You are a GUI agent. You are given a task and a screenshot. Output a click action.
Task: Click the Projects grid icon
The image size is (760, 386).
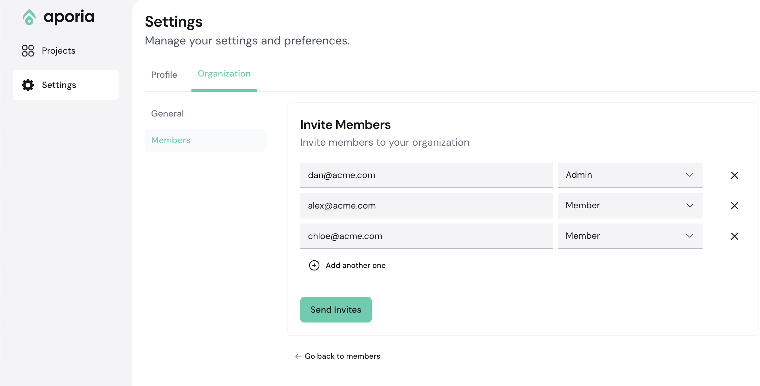pos(28,51)
